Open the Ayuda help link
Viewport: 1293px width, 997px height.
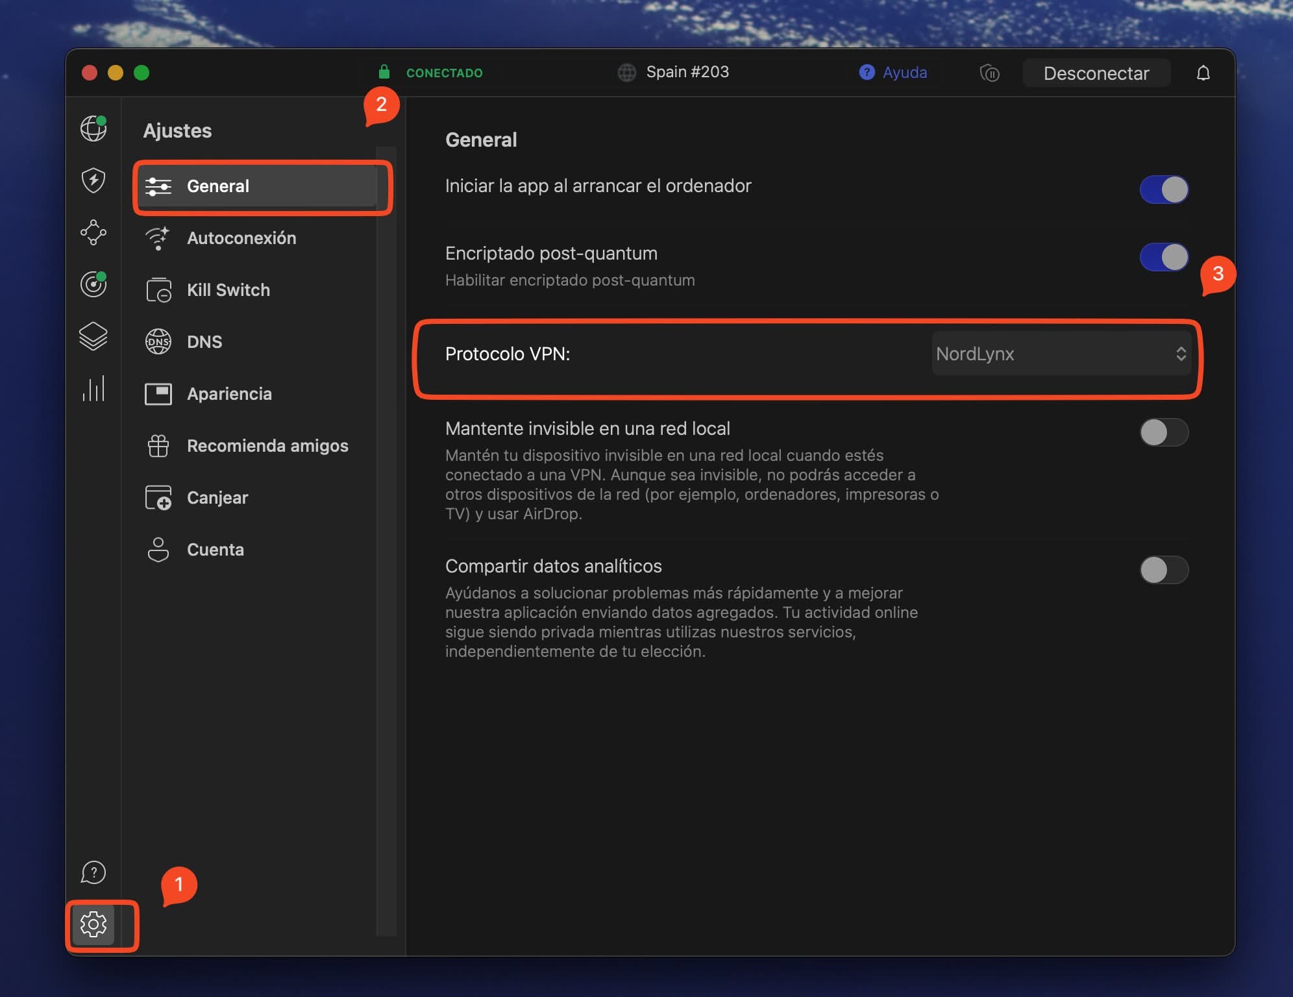pyautogui.click(x=904, y=72)
